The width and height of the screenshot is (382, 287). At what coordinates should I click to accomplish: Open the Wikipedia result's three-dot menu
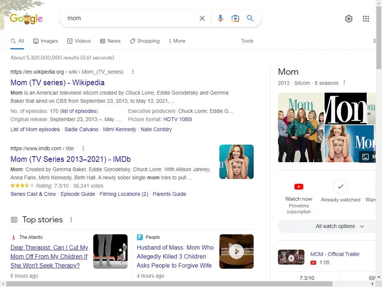click(132, 72)
